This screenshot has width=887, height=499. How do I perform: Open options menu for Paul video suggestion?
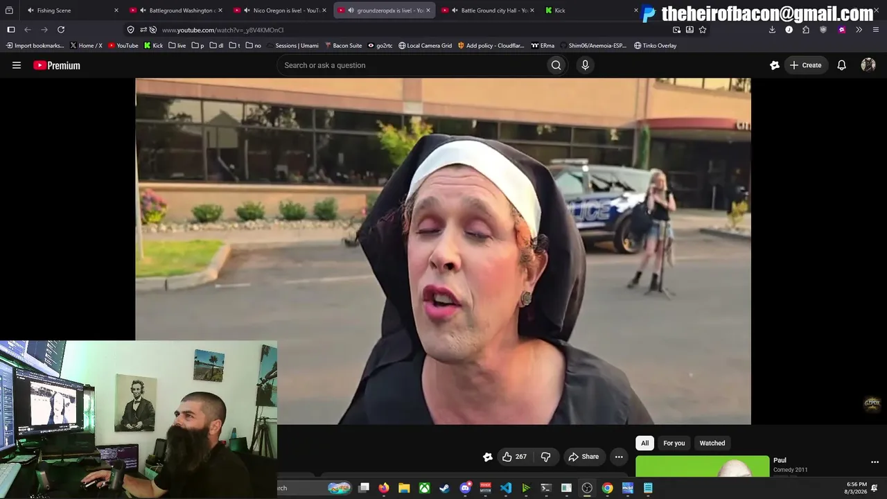pos(875,462)
